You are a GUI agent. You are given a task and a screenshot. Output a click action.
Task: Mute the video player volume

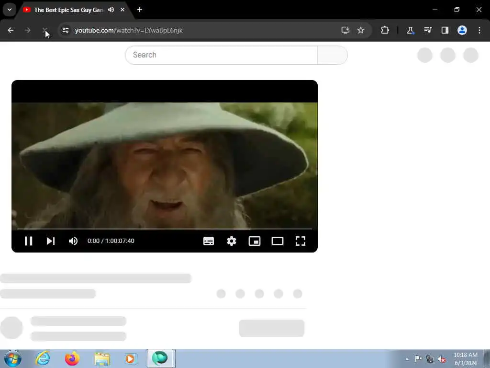point(73,241)
